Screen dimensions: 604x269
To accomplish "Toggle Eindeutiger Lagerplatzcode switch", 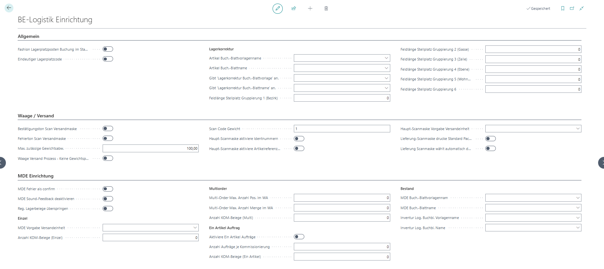I will pyautogui.click(x=108, y=59).
